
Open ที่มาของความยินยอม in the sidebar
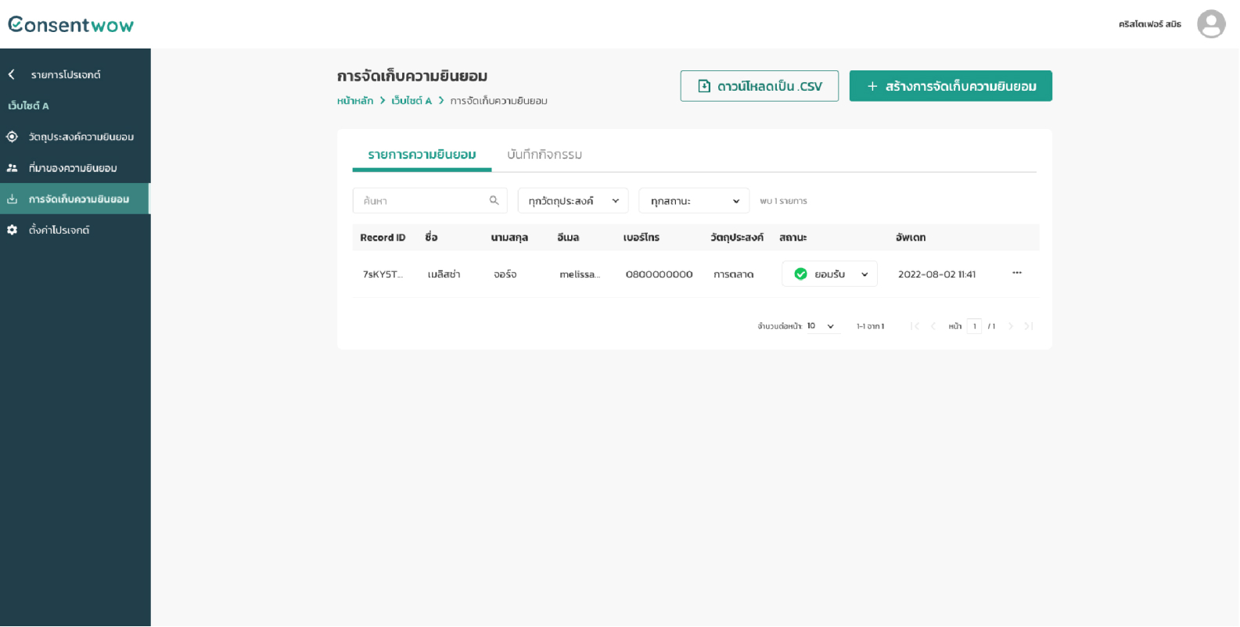click(x=72, y=168)
